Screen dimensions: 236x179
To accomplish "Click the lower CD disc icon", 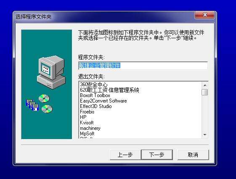I will coord(47,109).
